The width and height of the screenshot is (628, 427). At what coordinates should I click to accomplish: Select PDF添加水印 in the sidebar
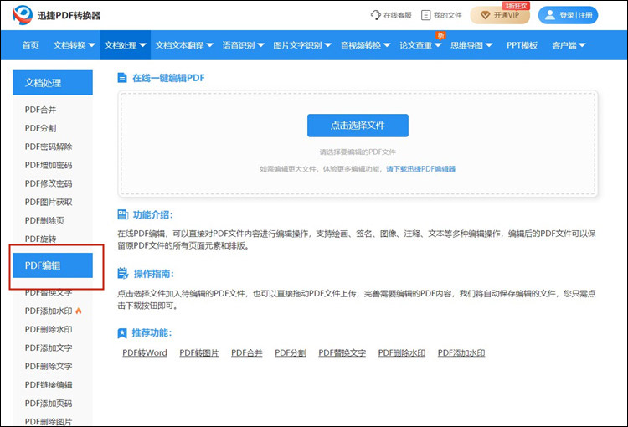click(x=49, y=311)
